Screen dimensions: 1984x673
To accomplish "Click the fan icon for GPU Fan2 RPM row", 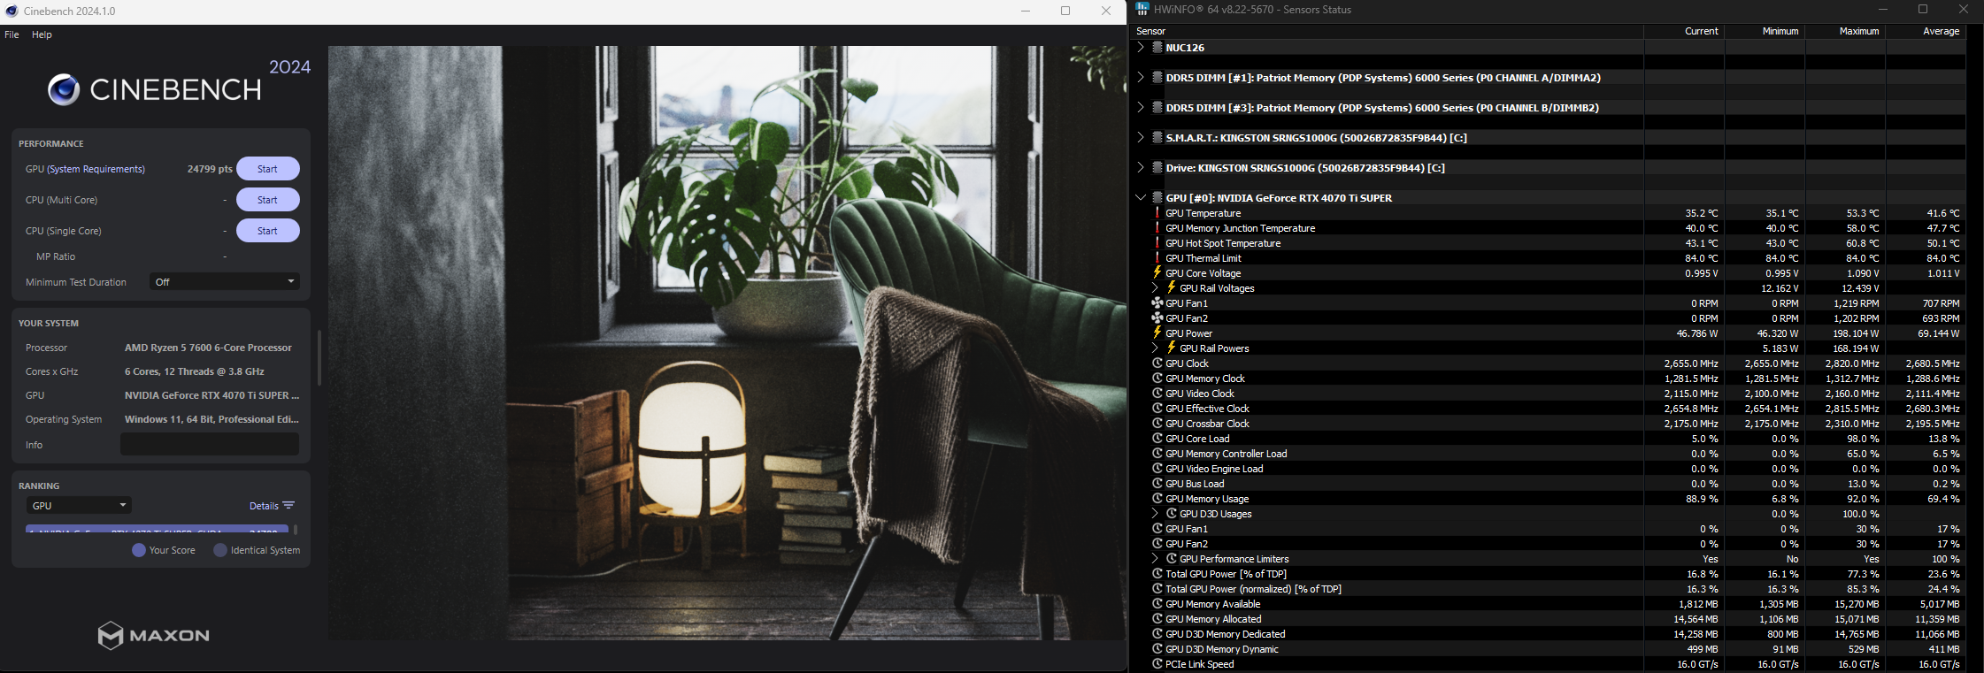I will pyautogui.click(x=1157, y=318).
